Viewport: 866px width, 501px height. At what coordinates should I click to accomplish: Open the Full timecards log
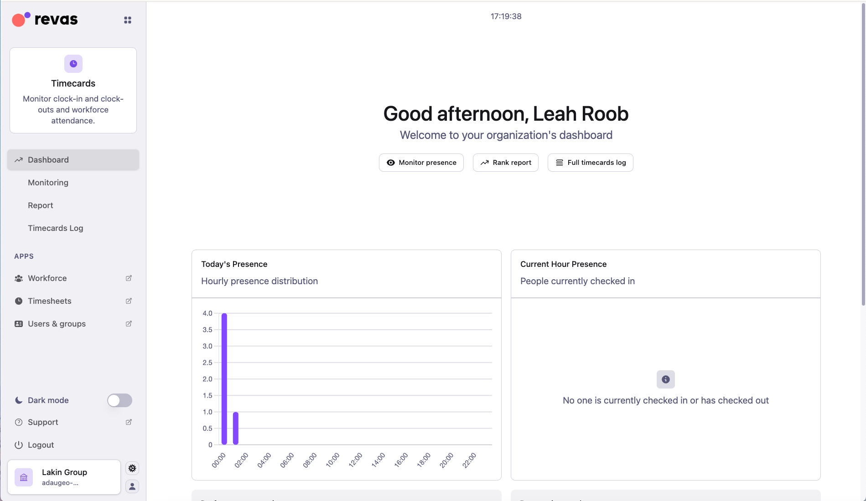click(590, 162)
